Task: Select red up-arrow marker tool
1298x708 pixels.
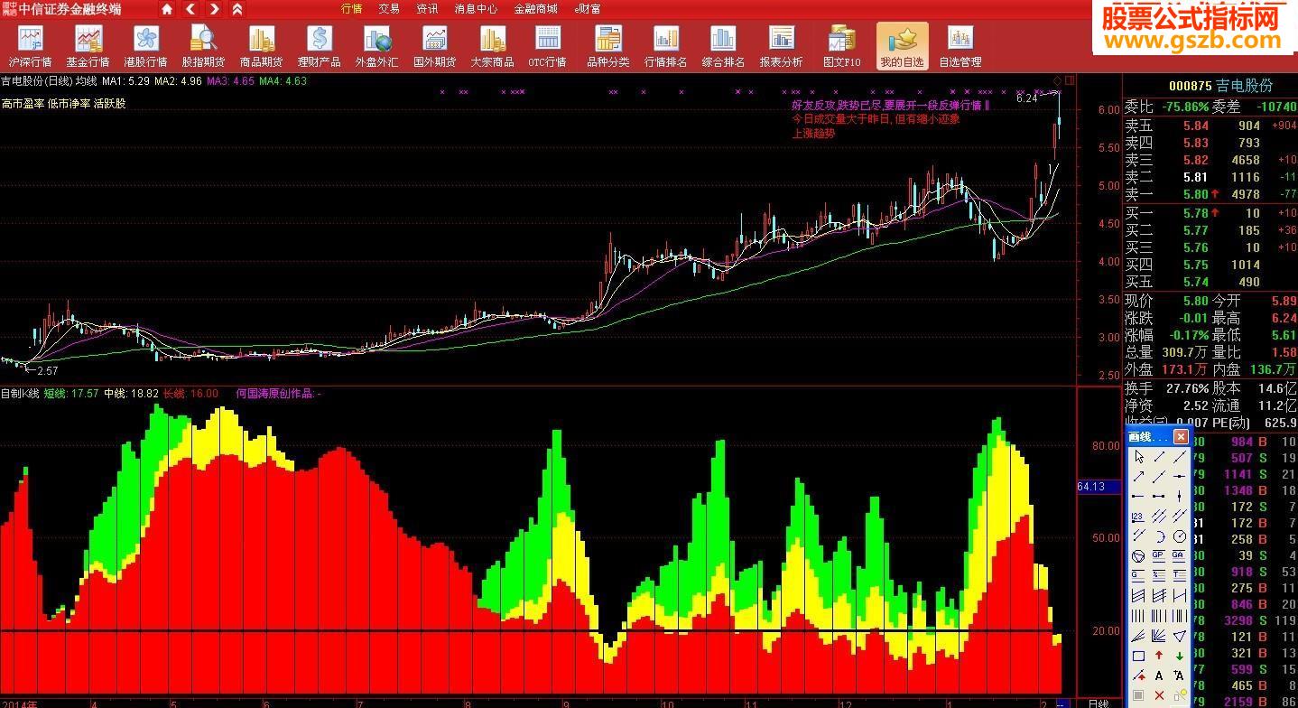Action: click(1159, 655)
